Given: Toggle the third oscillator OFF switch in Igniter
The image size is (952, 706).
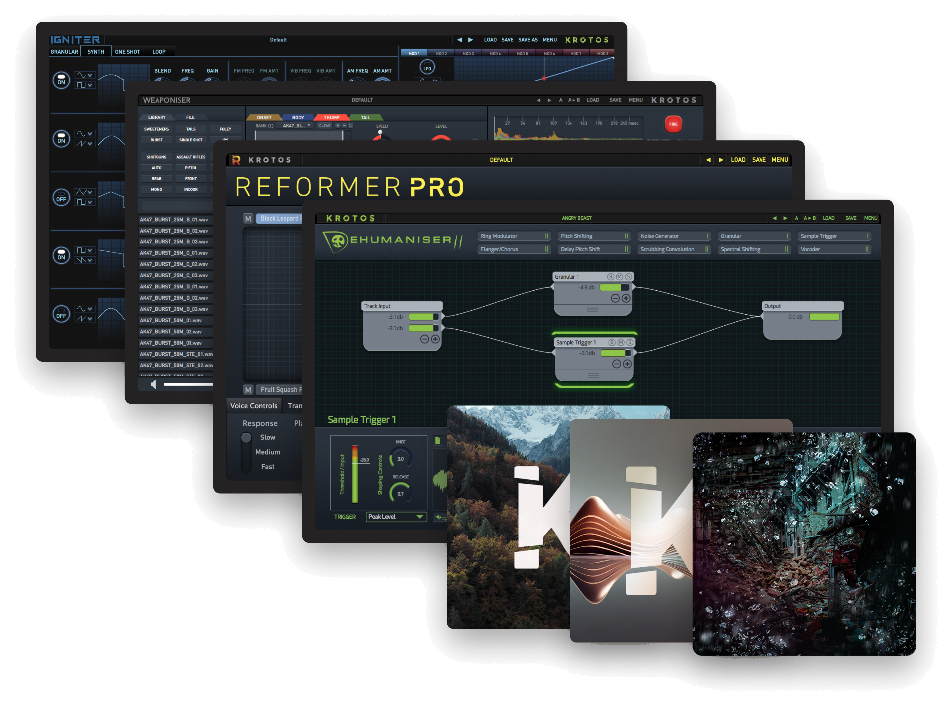Looking at the screenshot, I should [x=61, y=197].
